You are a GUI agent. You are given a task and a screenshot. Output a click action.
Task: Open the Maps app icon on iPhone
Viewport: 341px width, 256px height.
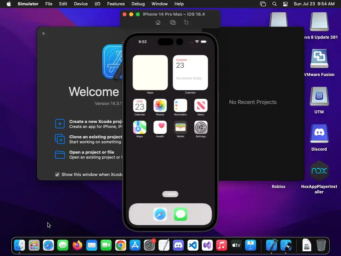click(x=140, y=127)
